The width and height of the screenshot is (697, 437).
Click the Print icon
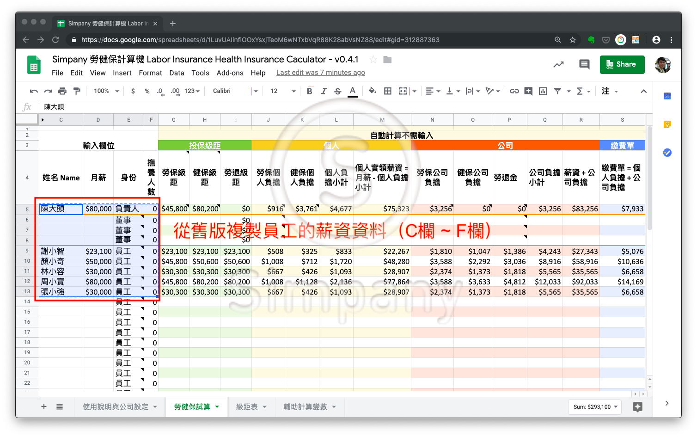(x=62, y=91)
